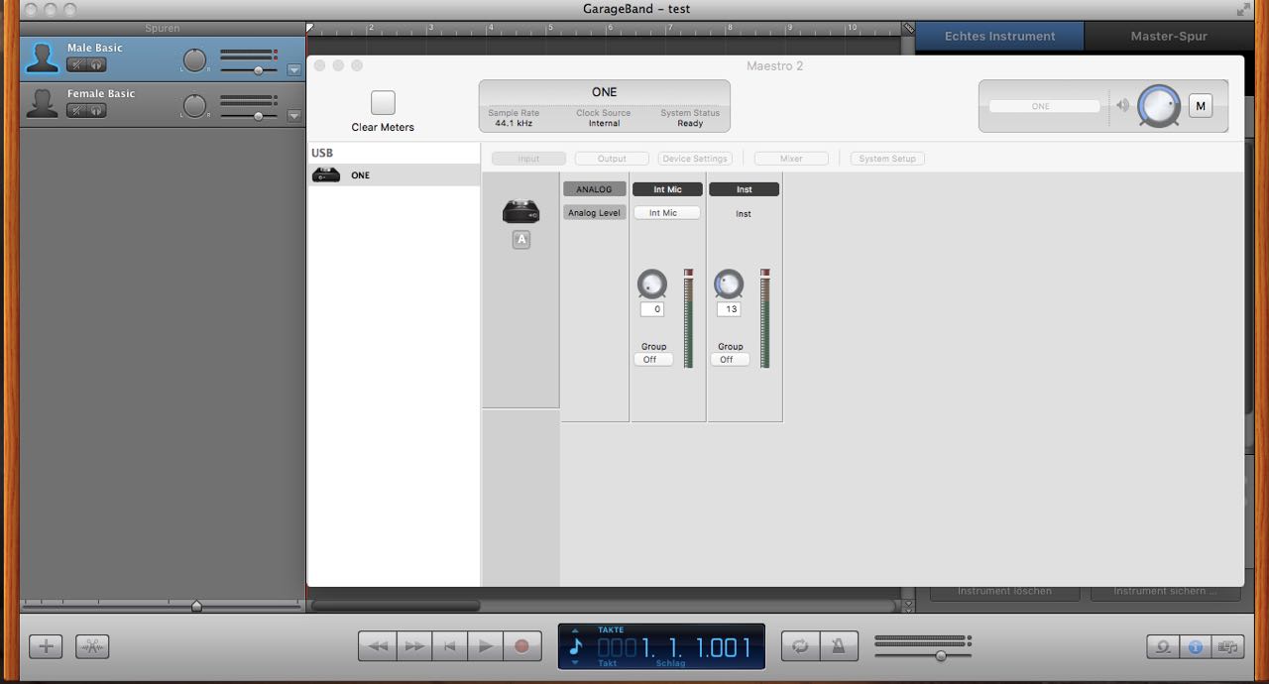Open the Input tab in Maestro
1269x684 pixels.
tap(528, 159)
